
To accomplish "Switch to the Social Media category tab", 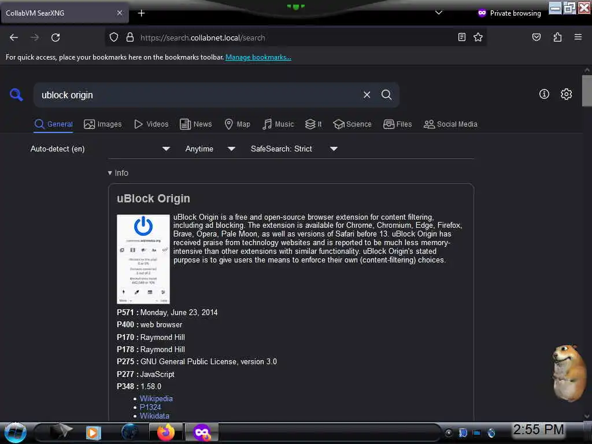I will (450, 124).
